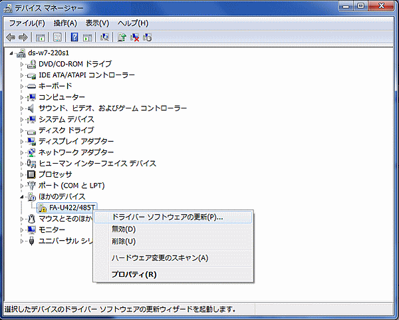Select the ネットワーク アダプター label
This screenshot has height=320, width=399.
tap(76, 152)
